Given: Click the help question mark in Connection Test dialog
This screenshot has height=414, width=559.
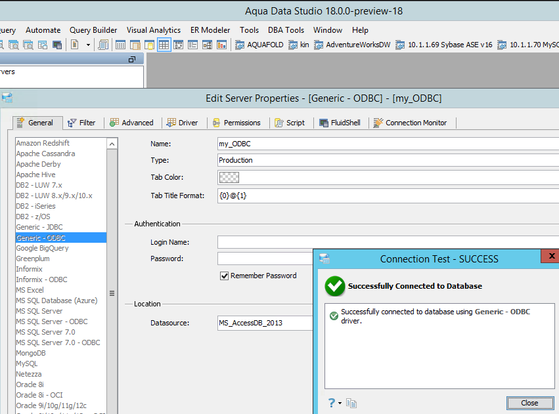Looking at the screenshot, I should 332,403.
